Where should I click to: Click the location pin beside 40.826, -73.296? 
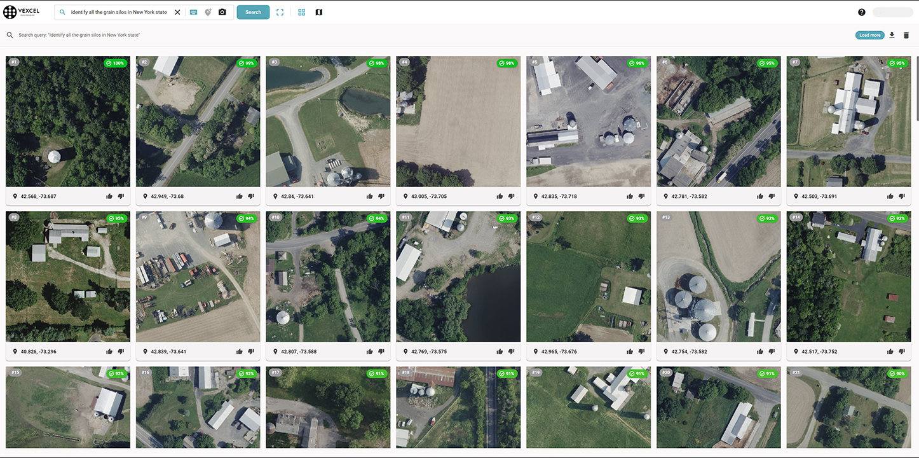15,351
